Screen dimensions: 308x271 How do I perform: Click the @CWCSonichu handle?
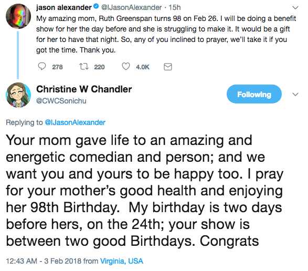pyautogui.click(x=61, y=101)
